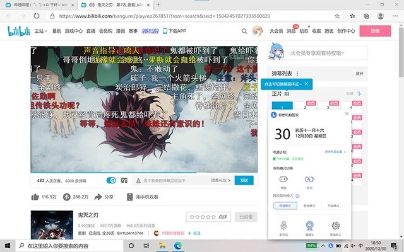This screenshot has width=404, height=252.
Task: Open the Windows Start button
Action: (8, 246)
